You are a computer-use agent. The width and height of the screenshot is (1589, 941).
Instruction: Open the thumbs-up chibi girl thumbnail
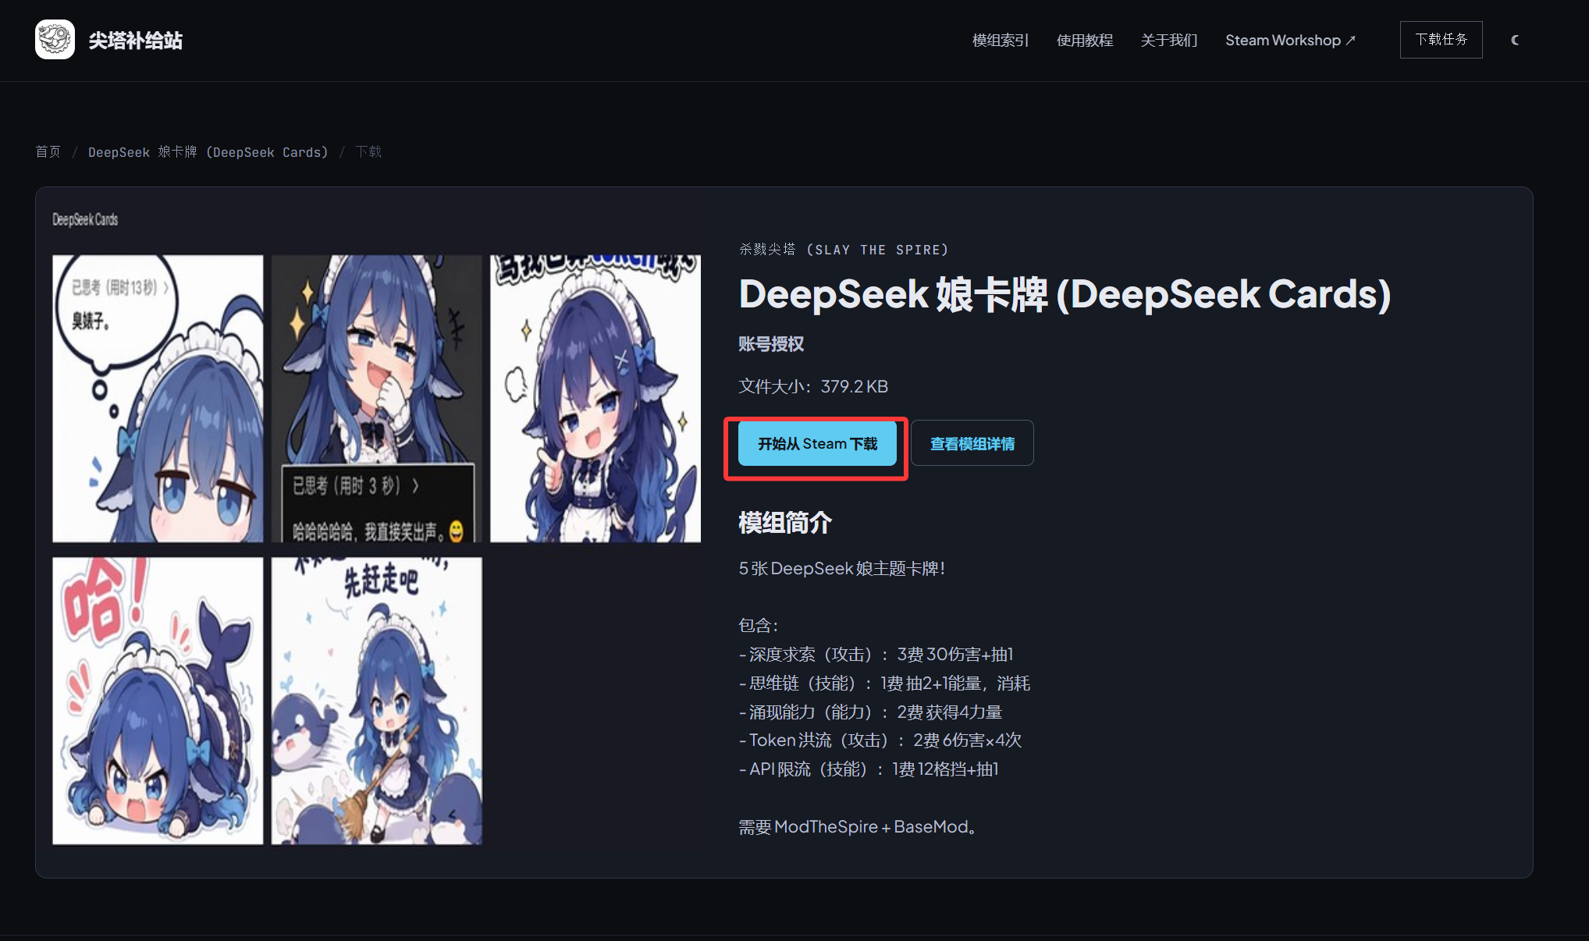(x=595, y=399)
